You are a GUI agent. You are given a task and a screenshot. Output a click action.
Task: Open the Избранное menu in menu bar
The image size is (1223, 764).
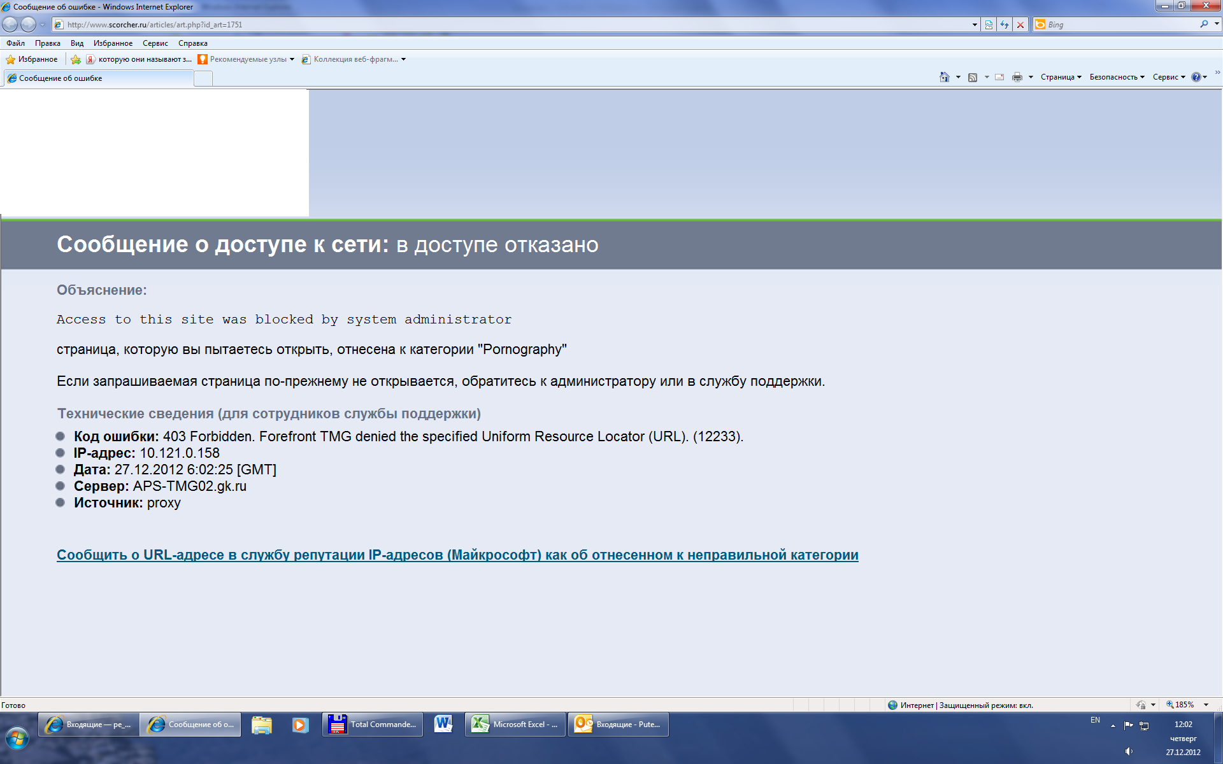point(113,43)
